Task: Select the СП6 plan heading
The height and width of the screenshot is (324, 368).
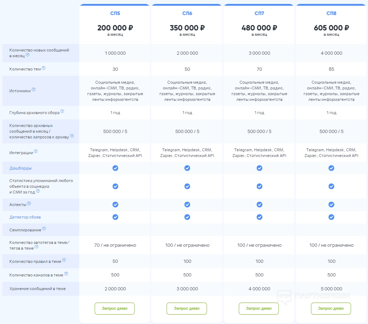Action: click(187, 14)
